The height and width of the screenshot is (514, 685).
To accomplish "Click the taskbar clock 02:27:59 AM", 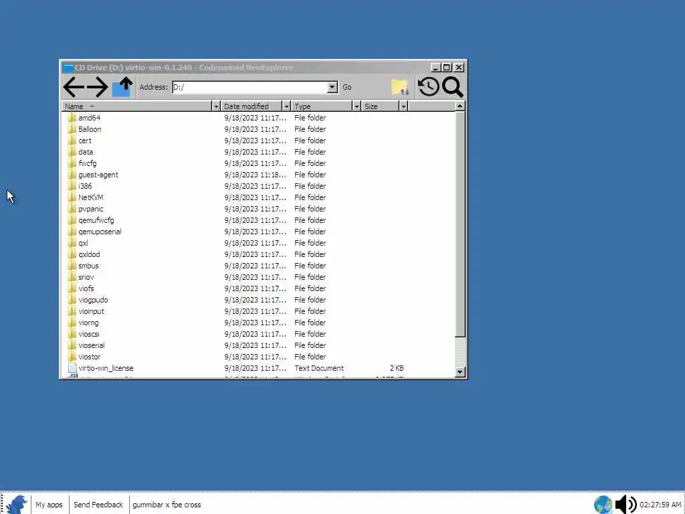I will (660, 505).
